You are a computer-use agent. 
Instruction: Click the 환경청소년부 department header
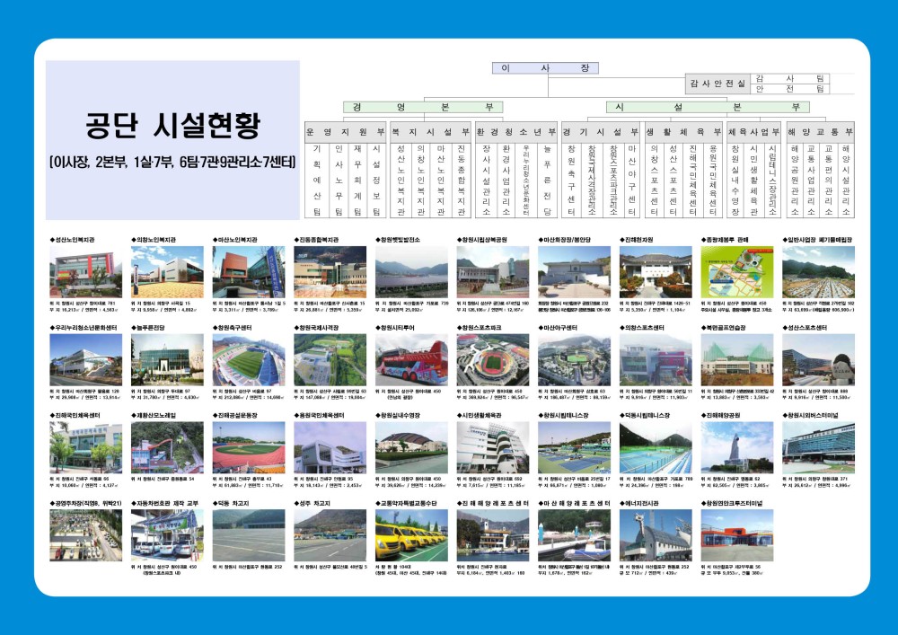click(515, 132)
